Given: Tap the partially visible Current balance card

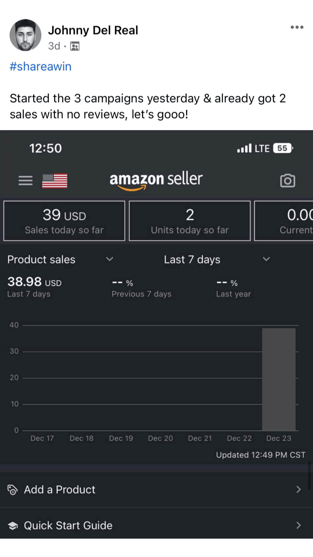Looking at the screenshot, I should click(x=284, y=221).
